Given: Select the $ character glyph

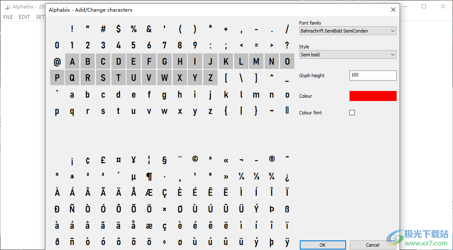Looking at the screenshot, I should pyautogui.click(x=118, y=29).
